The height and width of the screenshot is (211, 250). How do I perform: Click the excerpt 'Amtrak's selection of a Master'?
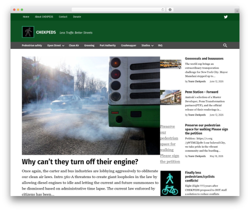205,103
